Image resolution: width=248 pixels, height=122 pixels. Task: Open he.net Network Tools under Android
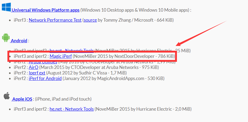[x=71, y=50]
